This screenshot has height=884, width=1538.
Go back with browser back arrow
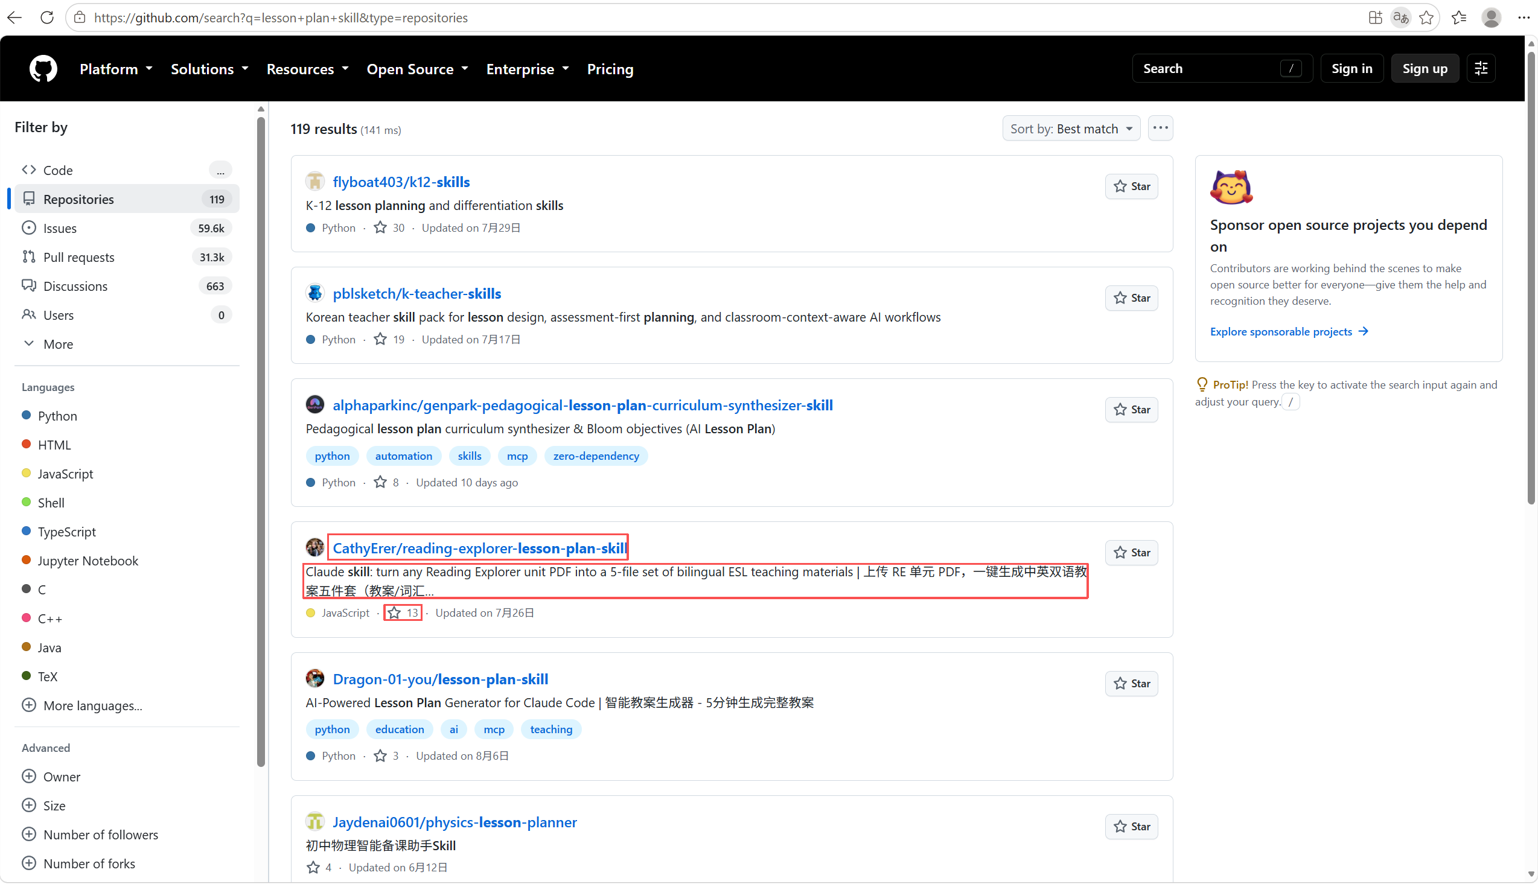coord(15,17)
